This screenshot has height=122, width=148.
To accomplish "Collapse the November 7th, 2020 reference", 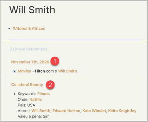I will [8, 62].
